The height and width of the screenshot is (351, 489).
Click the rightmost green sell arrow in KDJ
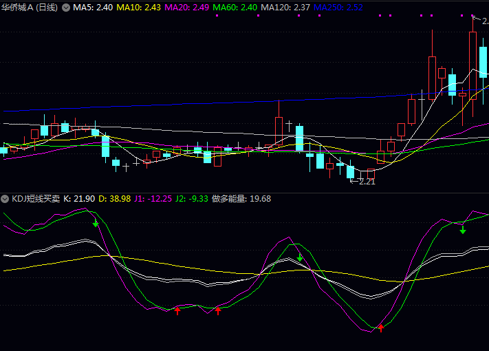tap(463, 229)
